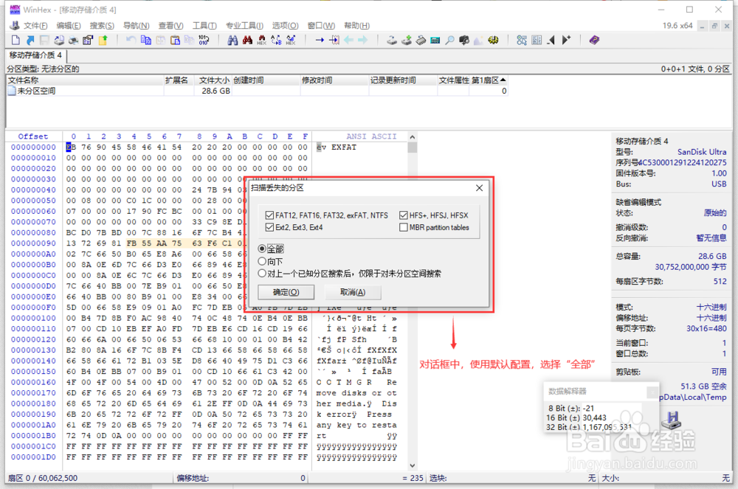
Task: Open the 查看(V) menu
Action: [171, 25]
